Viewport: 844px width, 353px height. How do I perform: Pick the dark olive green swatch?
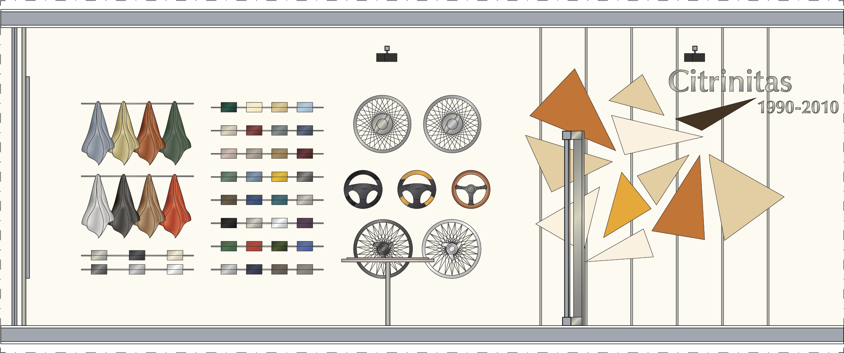pos(279,246)
